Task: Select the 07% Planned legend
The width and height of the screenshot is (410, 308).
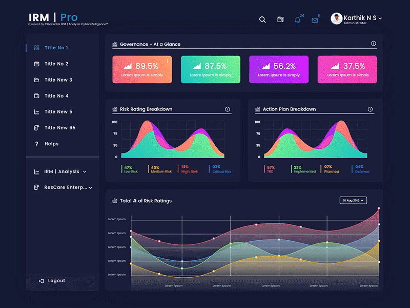Action: coord(330,169)
